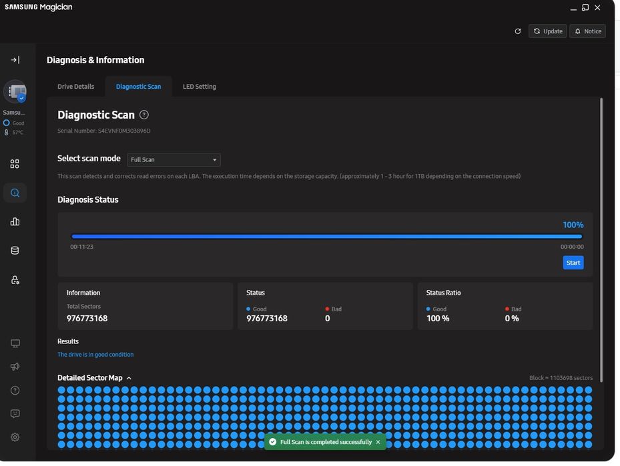Image resolution: width=620 pixels, height=466 pixels.
Task: Click the drive temperature 57°C indicator
Action: 14,132
